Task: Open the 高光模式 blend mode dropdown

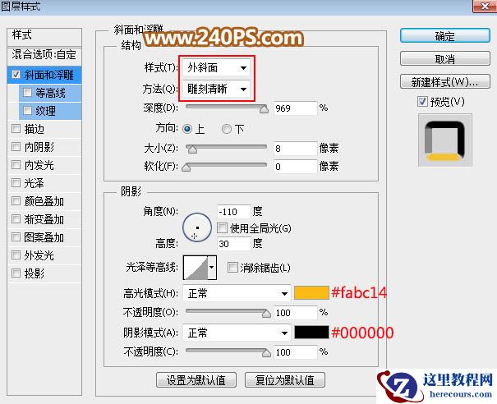Action: pyautogui.click(x=237, y=293)
